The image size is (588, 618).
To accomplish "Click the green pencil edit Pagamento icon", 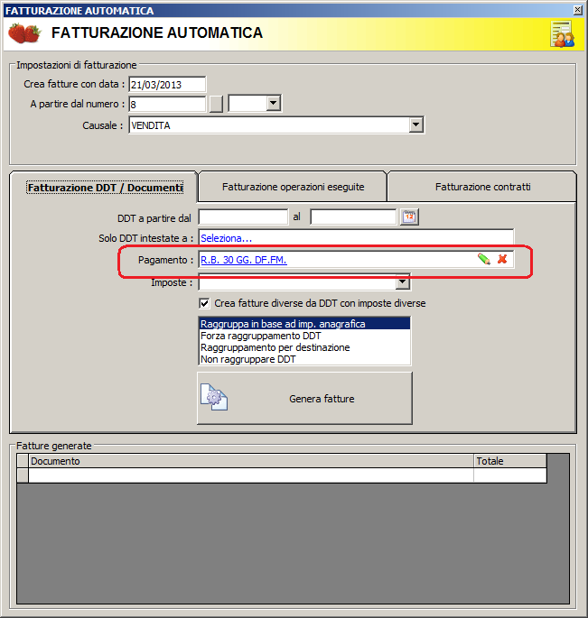I will pos(484,259).
